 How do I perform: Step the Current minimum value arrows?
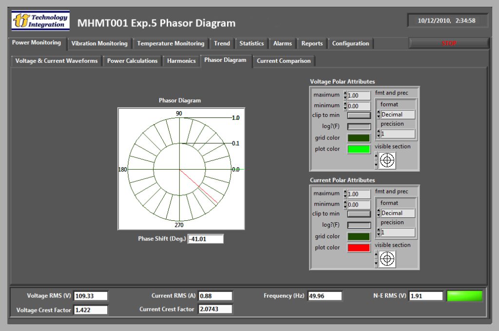(345, 205)
